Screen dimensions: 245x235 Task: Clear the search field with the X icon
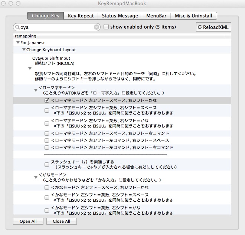tap(97, 27)
